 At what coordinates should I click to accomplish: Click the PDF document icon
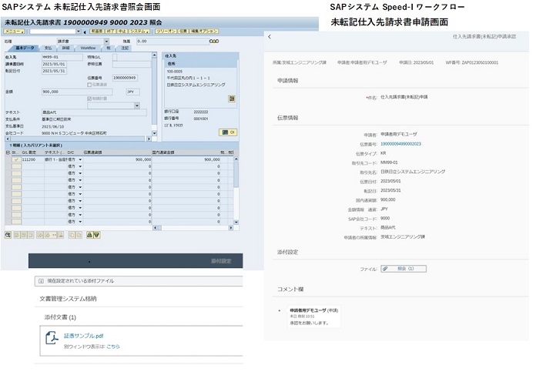click(52, 338)
